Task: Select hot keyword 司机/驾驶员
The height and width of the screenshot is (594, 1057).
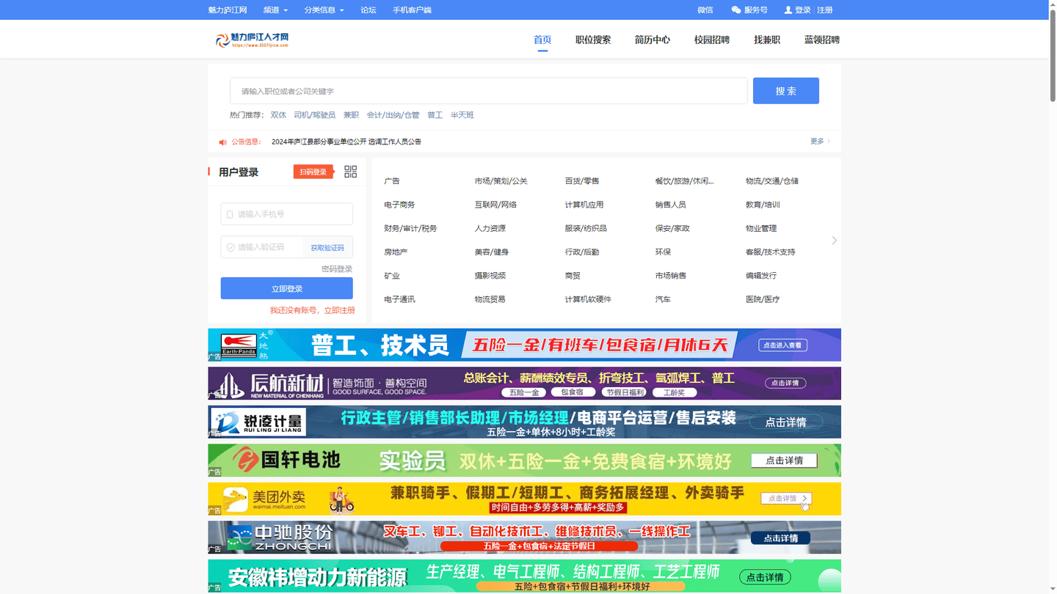Action: (x=314, y=115)
